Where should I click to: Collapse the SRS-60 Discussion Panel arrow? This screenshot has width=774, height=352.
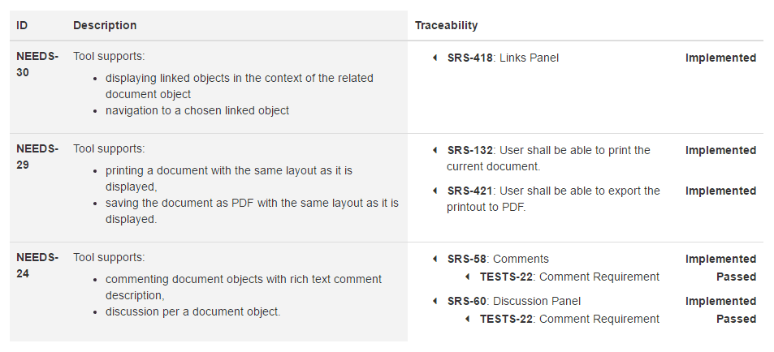coord(435,302)
